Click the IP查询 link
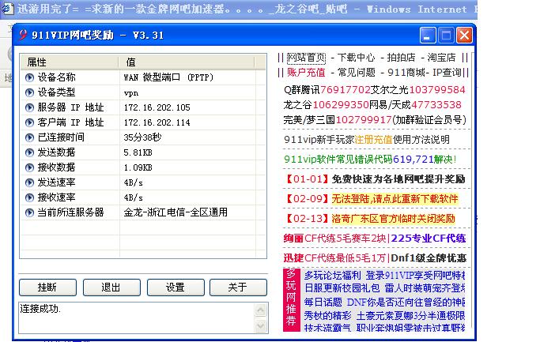The height and width of the screenshot is (342, 540). point(447,72)
